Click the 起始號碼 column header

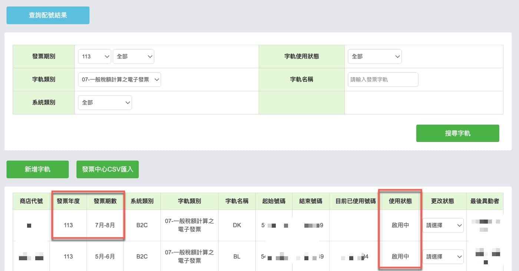[x=274, y=201]
